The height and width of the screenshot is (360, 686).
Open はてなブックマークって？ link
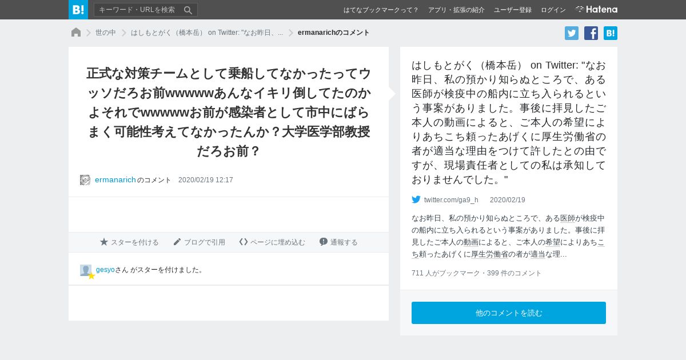[x=381, y=10]
